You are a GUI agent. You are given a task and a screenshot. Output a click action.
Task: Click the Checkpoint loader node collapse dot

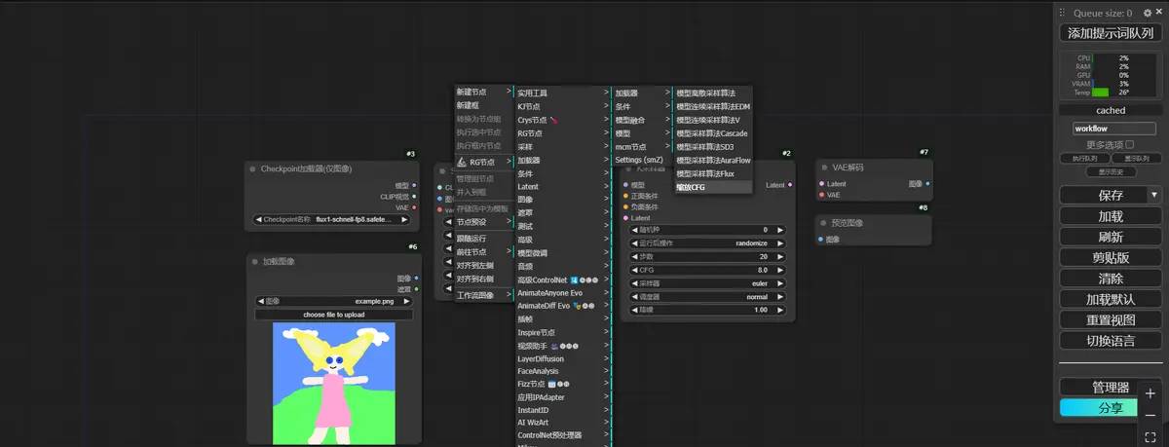tap(252, 168)
